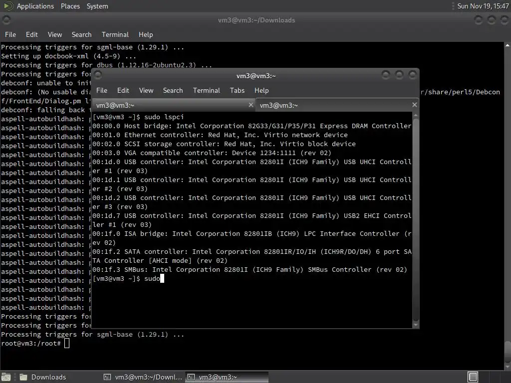The height and width of the screenshot is (383, 511).
Task: Open File menu in front vm3@vm3:~ terminal
Action: (x=102, y=91)
